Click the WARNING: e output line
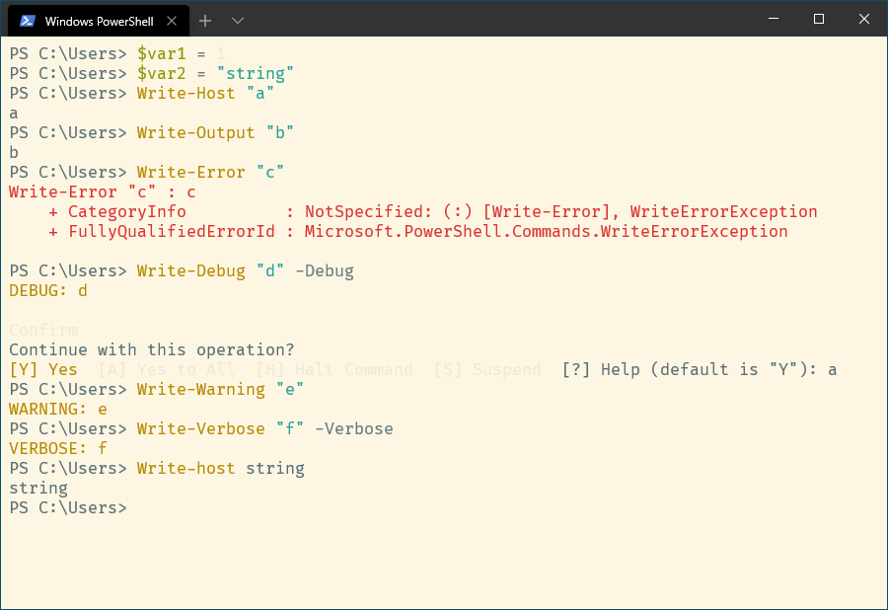888x610 pixels. 58,410
